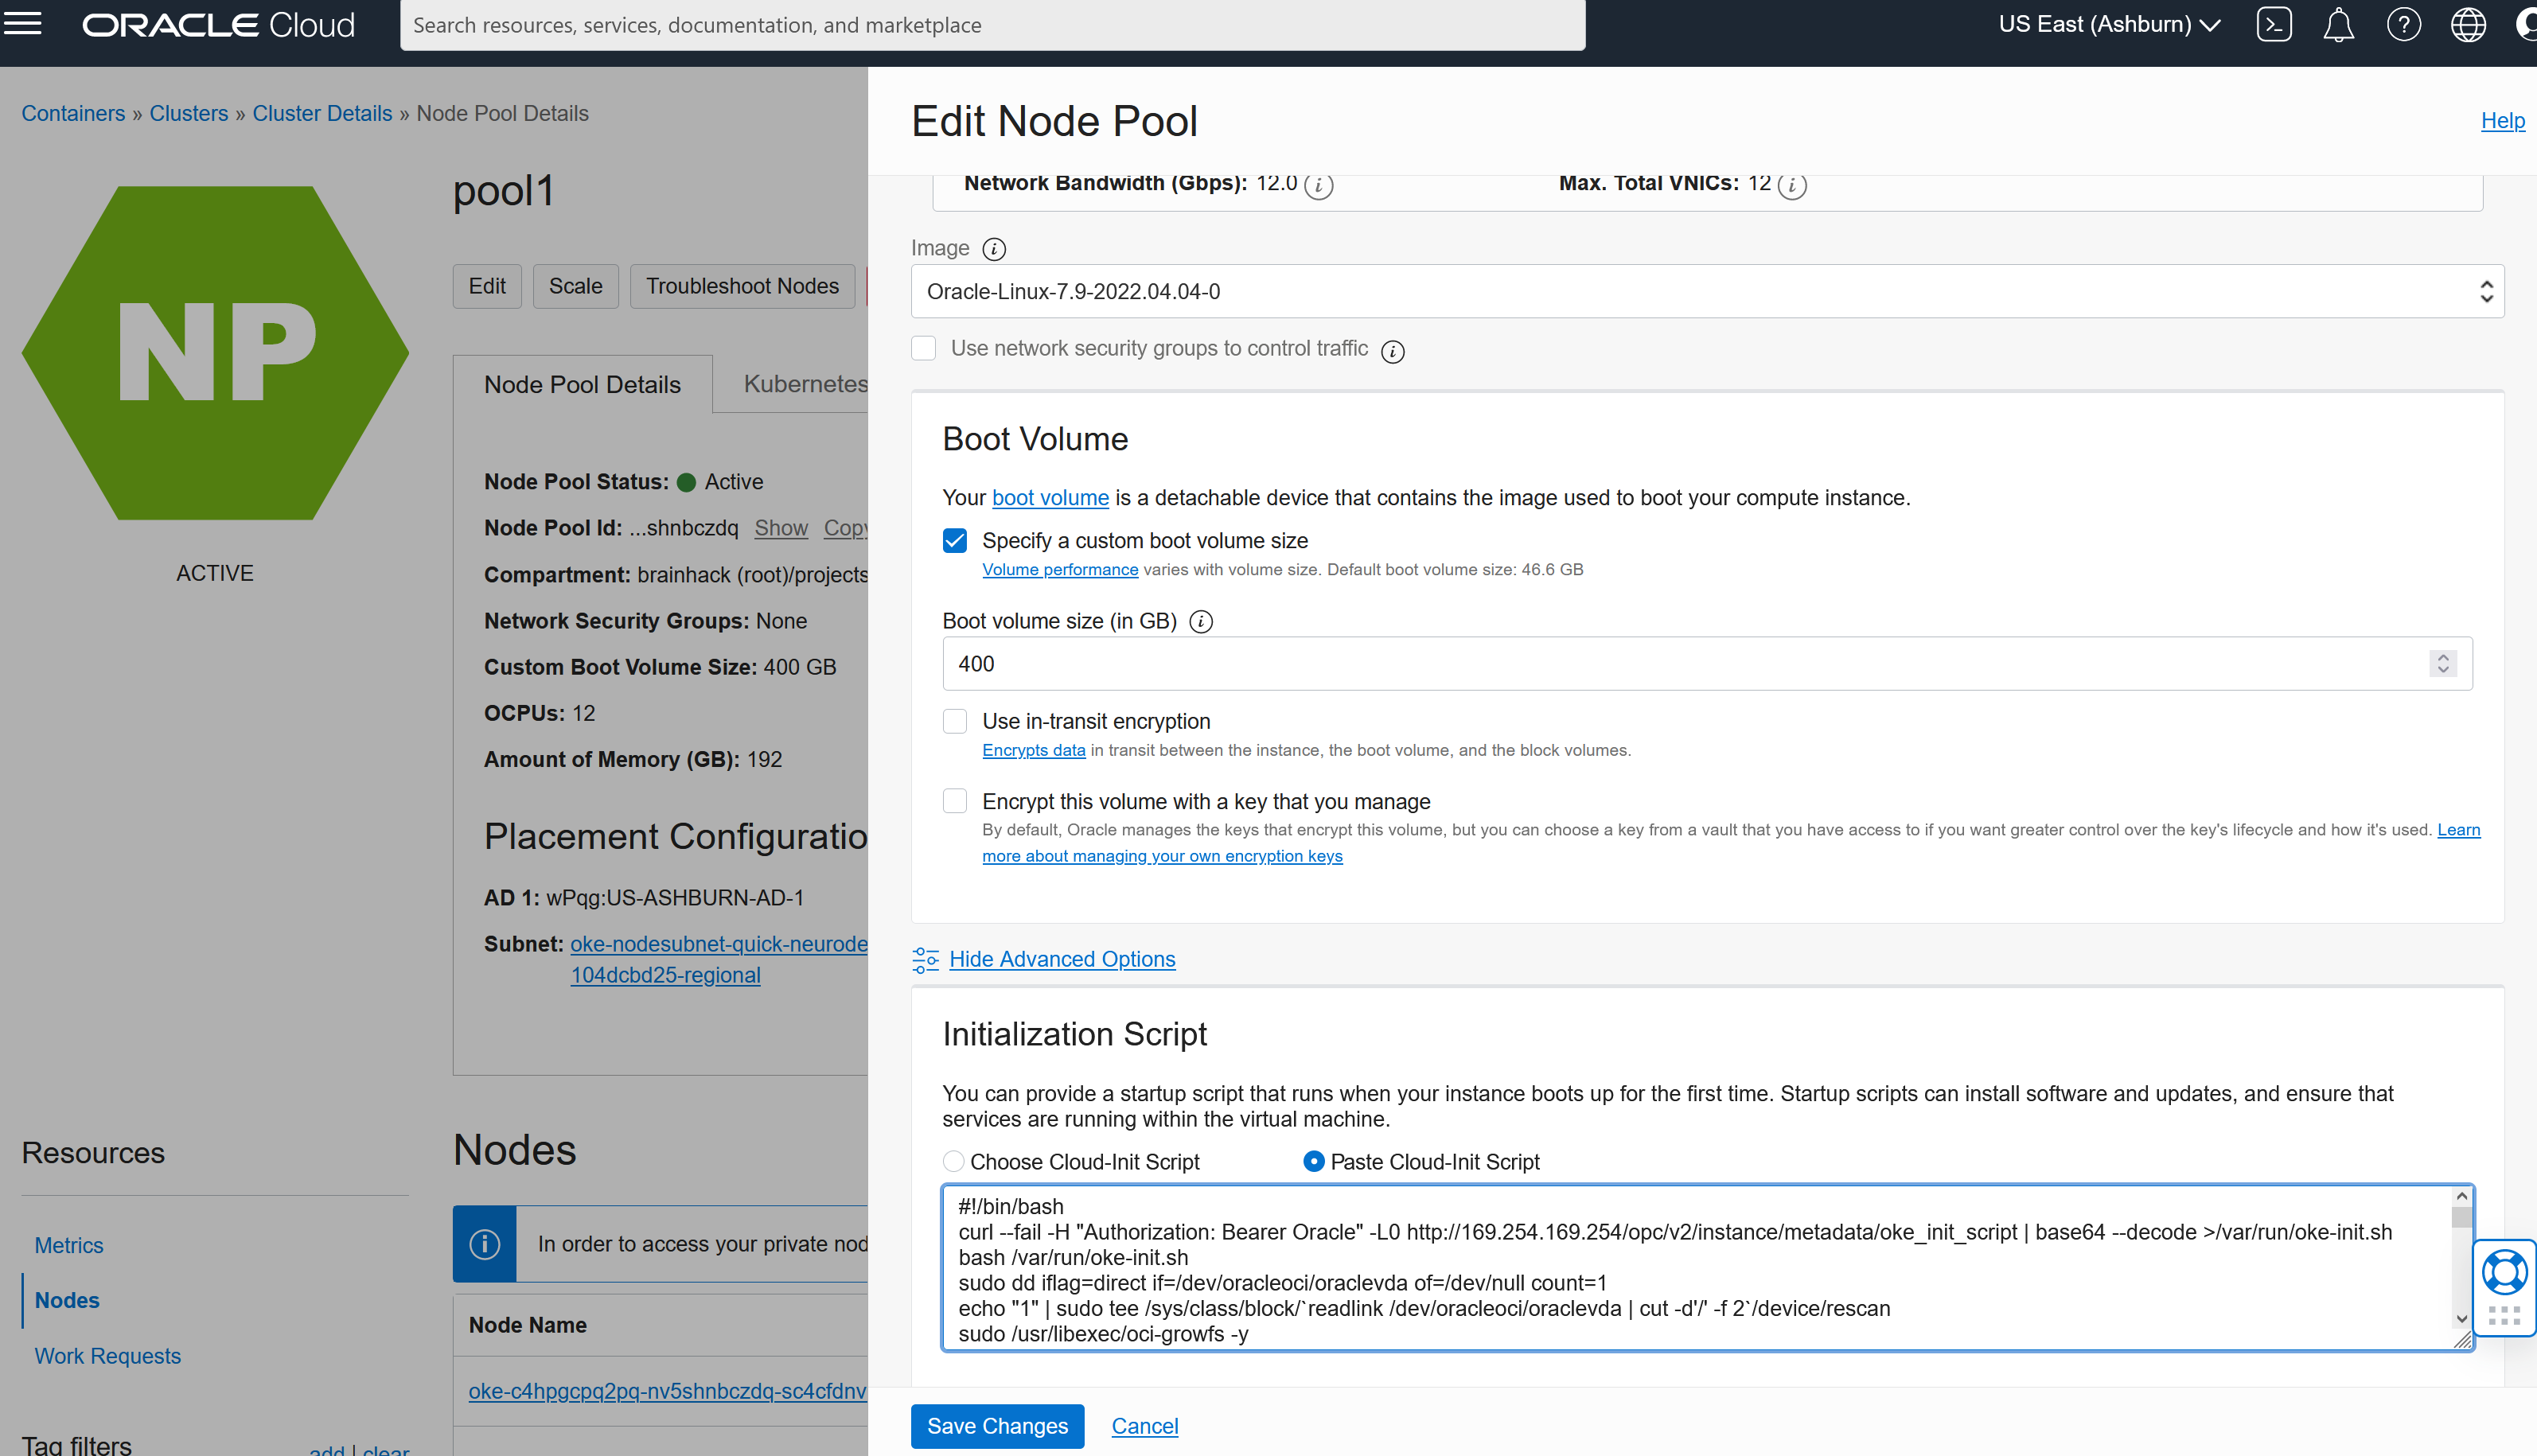Click the info icon in nodes notice banner
Image resolution: width=2537 pixels, height=1456 pixels.
[x=485, y=1244]
